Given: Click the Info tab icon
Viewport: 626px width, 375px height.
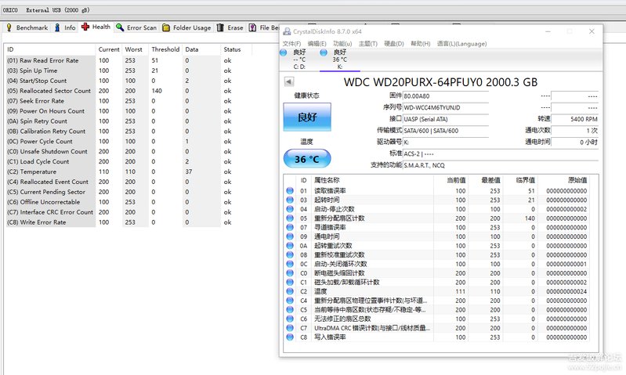Looking at the screenshot, I should [x=57, y=27].
